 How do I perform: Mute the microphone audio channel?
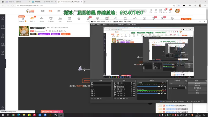(x=162, y=93)
